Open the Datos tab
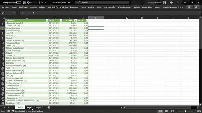This screenshot has width=202, height=113. (83, 7)
